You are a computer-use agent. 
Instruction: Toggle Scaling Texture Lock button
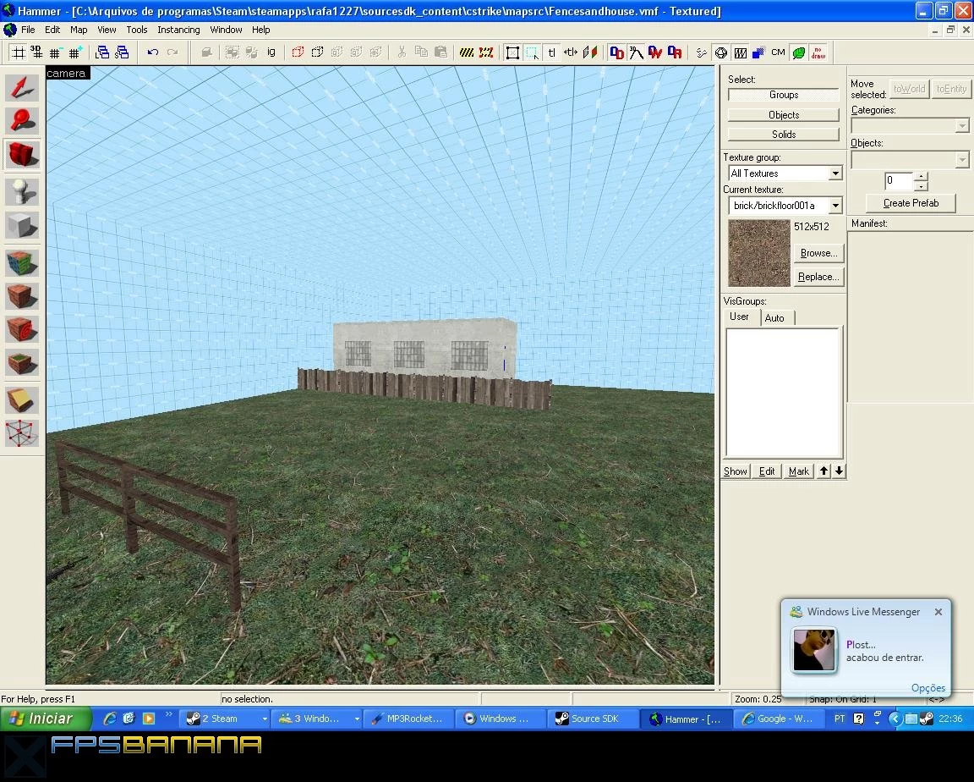click(x=571, y=52)
